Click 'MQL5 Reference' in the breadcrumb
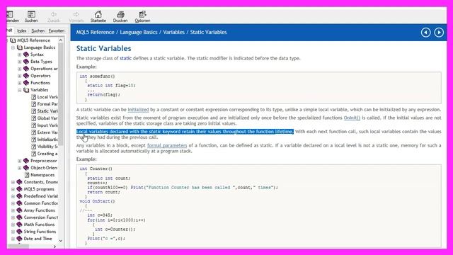Image resolution: width=453 pixels, height=255 pixels. (95, 32)
